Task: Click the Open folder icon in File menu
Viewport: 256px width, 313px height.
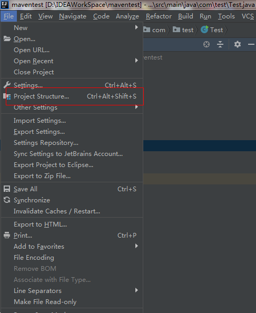Action: [x=7, y=38]
